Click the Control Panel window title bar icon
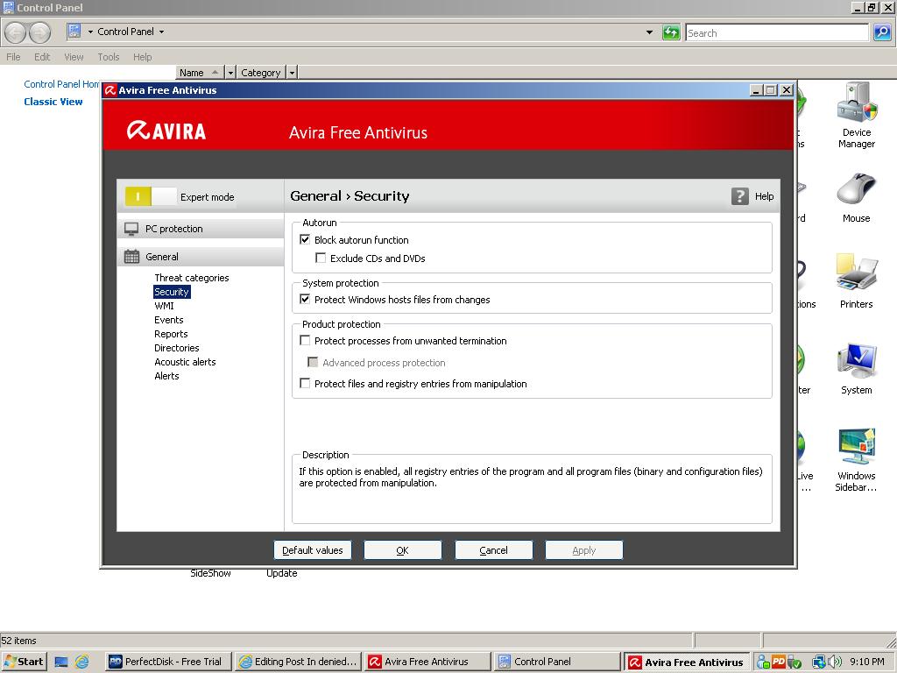 click(9, 7)
